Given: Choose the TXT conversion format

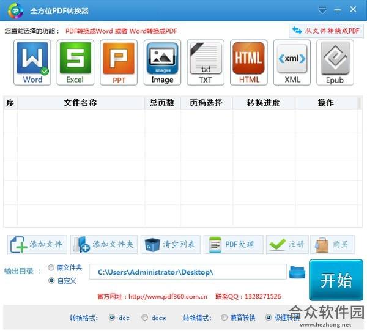Looking at the screenshot, I should pyautogui.click(x=206, y=62).
